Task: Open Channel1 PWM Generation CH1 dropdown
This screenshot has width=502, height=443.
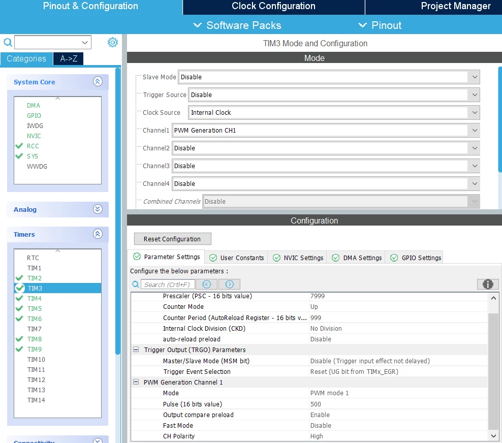Action: (x=326, y=130)
